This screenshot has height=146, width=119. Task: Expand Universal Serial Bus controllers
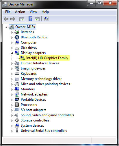[x=12, y=131]
